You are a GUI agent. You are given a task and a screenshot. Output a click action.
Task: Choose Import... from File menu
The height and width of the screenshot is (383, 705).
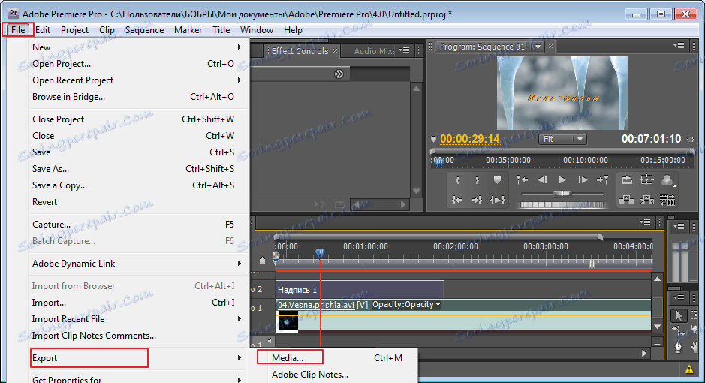click(x=138, y=303)
